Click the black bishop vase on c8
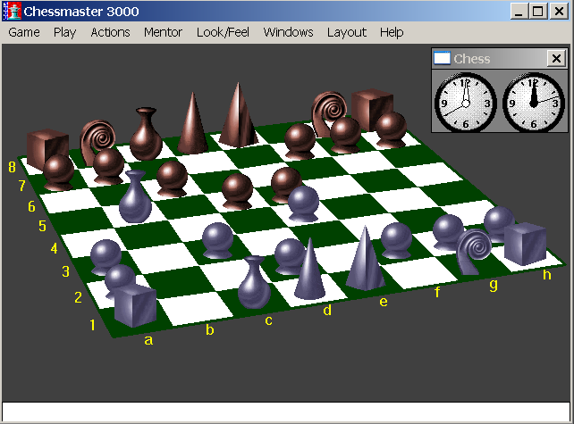This screenshot has height=424, width=574. click(x=146, y=134)
